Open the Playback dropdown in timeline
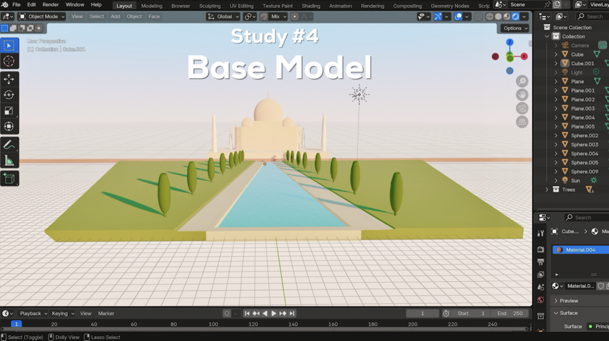This screenshot has width=609, height=341. coord(33,313)
